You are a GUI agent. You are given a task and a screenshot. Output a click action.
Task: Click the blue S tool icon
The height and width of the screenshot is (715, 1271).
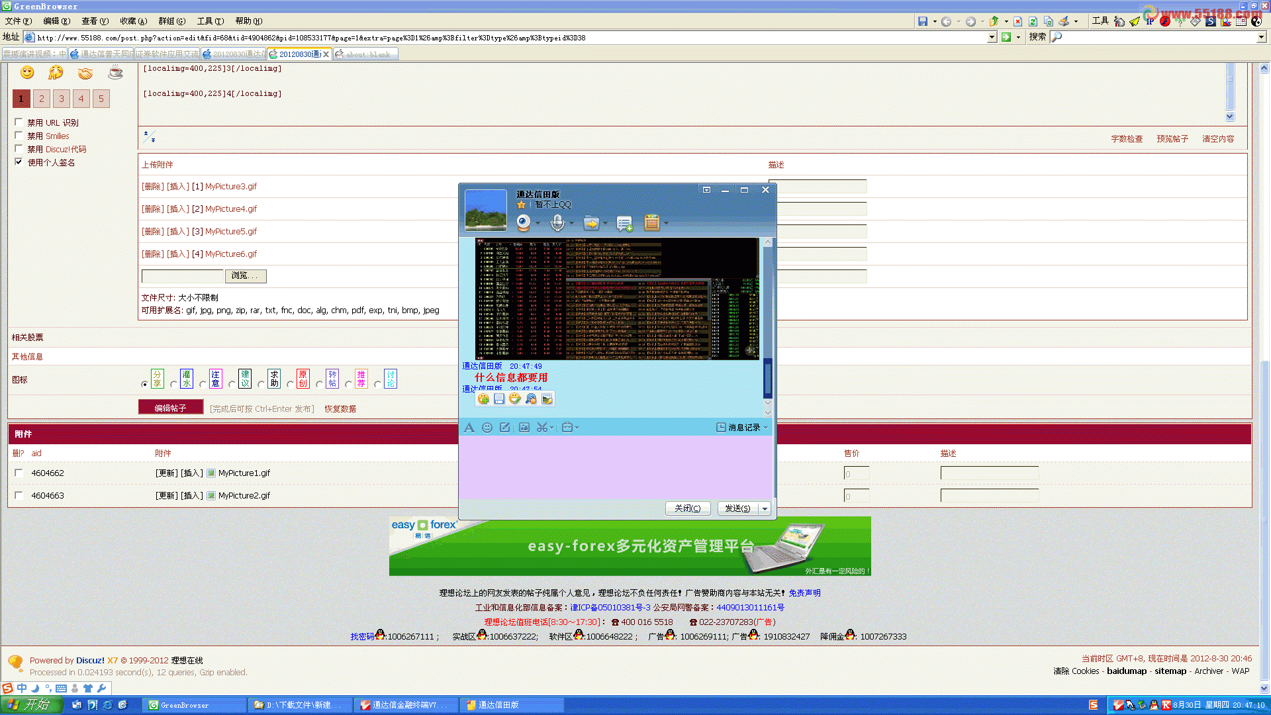pyautogui.click(x=1211, y=21)
